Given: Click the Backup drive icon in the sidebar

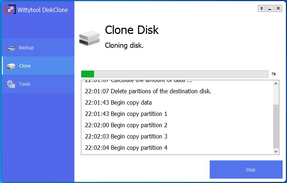Looking at the screenshot, I should coord(11,48).
